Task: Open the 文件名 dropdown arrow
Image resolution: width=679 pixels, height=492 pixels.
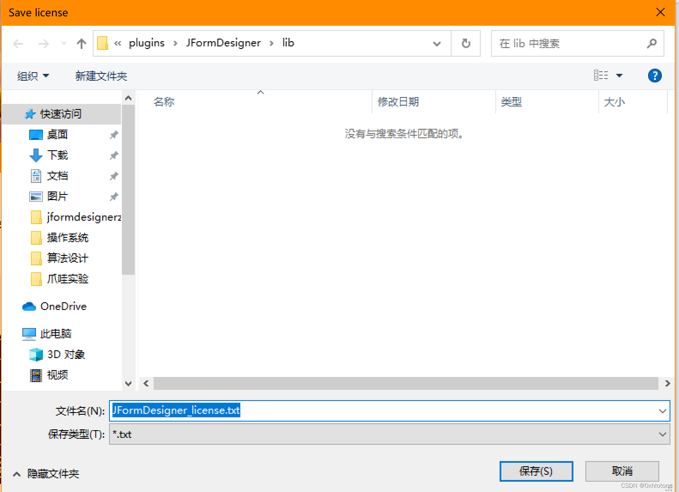Action: [x=662, y=411]
